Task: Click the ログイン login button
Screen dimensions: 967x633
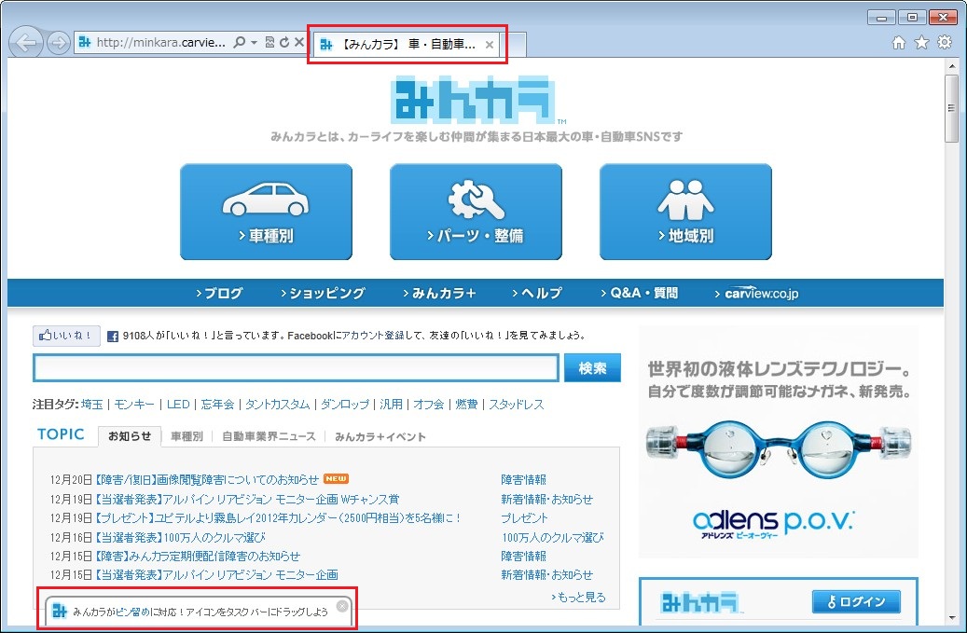Action: [856, 601]
